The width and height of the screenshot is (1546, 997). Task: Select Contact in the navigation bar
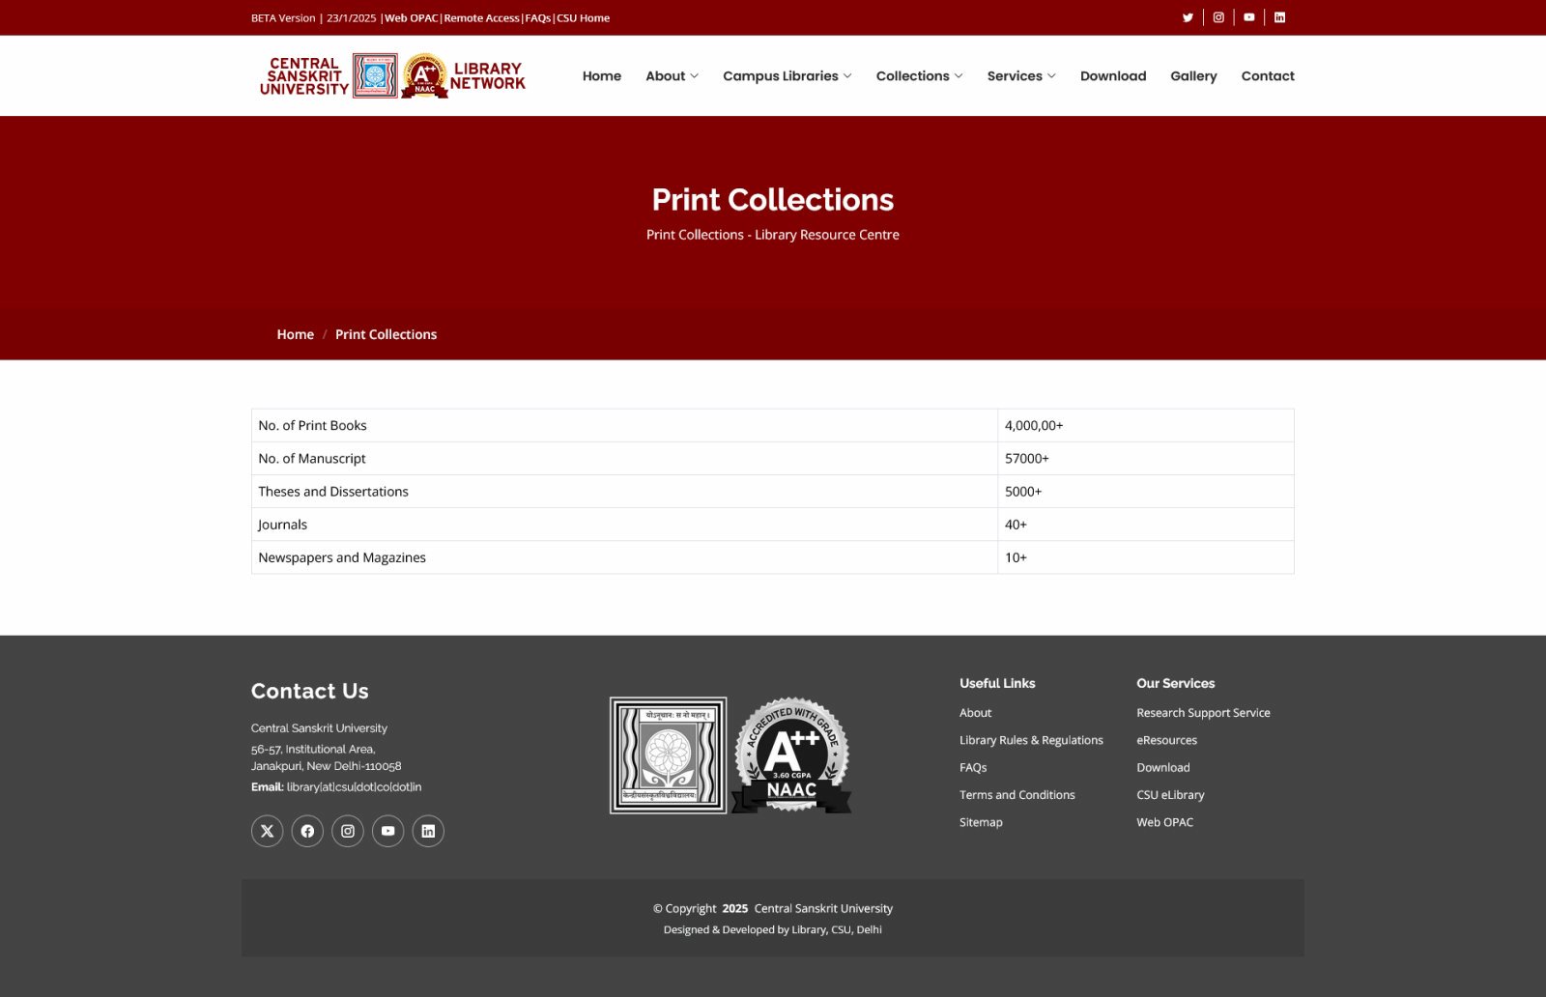[1268, 75]
